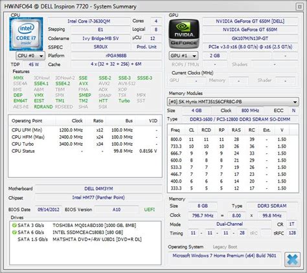Click the Legacy Boot label
The height and width of the screenshot is (273, 307).
click(x=225, y=247)
